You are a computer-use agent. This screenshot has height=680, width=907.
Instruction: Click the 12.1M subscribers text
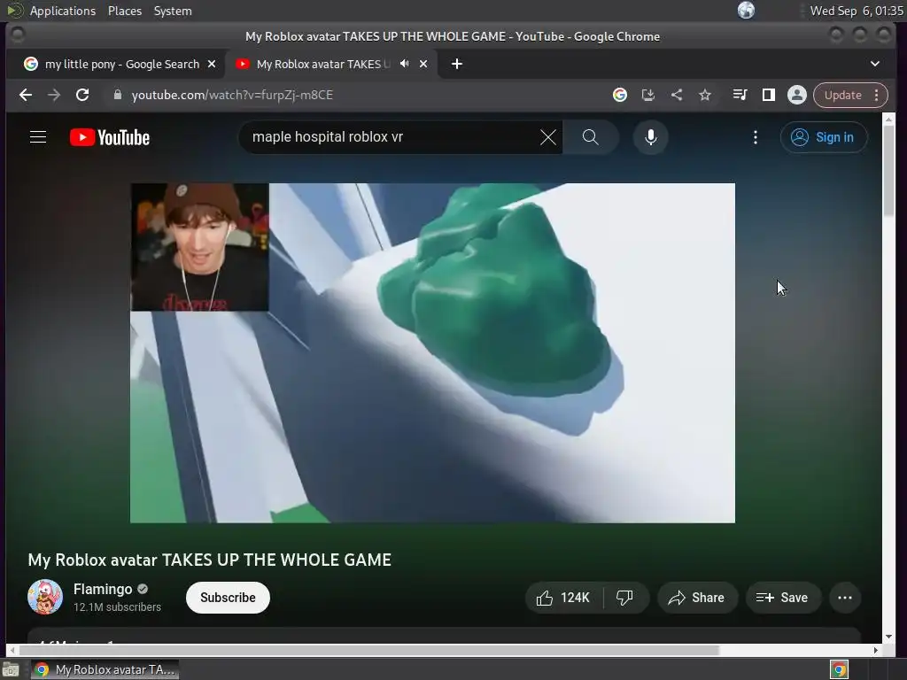click(x=117, y=607)
